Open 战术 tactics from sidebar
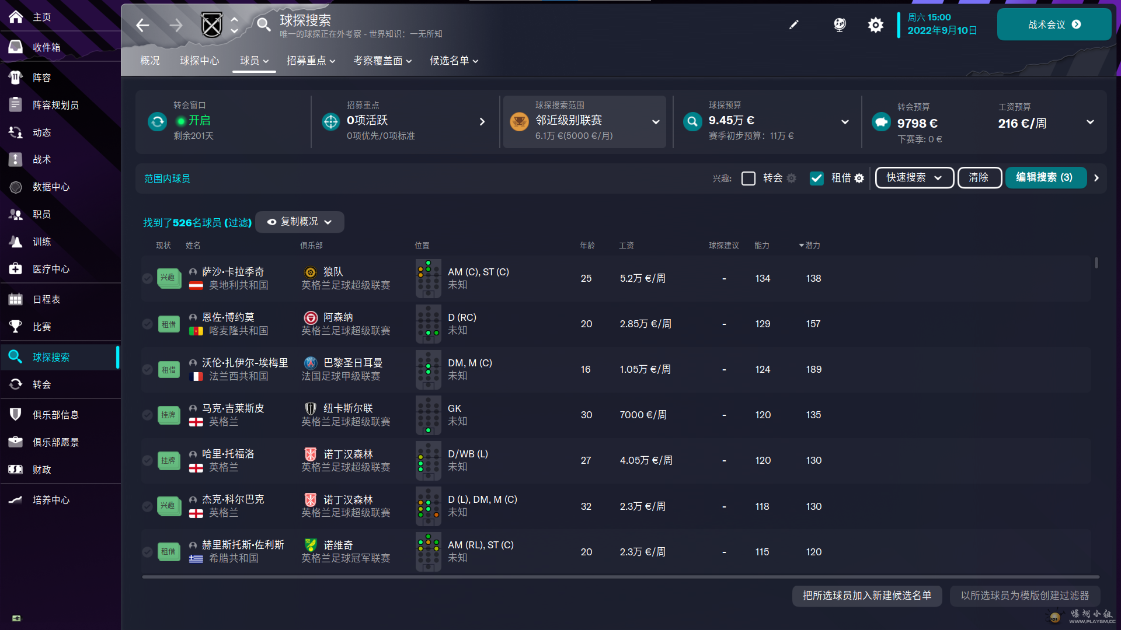The height and width of the screenshot is (630, 1121). tap(41, 159)
